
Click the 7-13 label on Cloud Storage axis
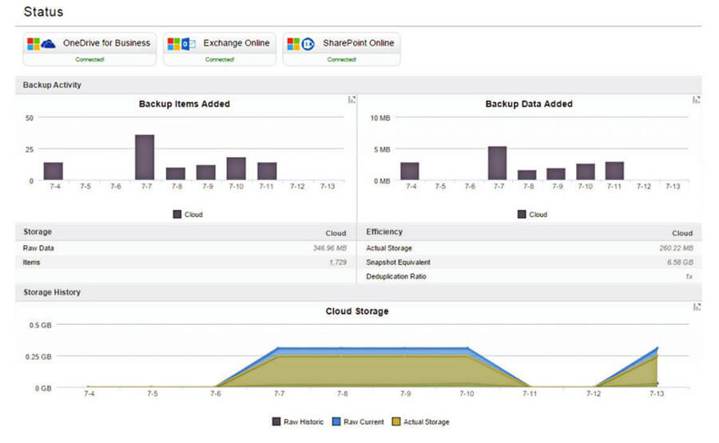click(657, 394)
